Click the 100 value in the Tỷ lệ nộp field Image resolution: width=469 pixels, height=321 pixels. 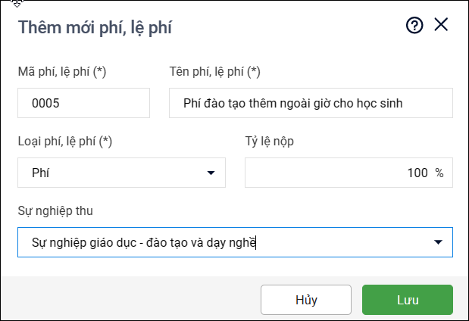(x=417, y=173)
